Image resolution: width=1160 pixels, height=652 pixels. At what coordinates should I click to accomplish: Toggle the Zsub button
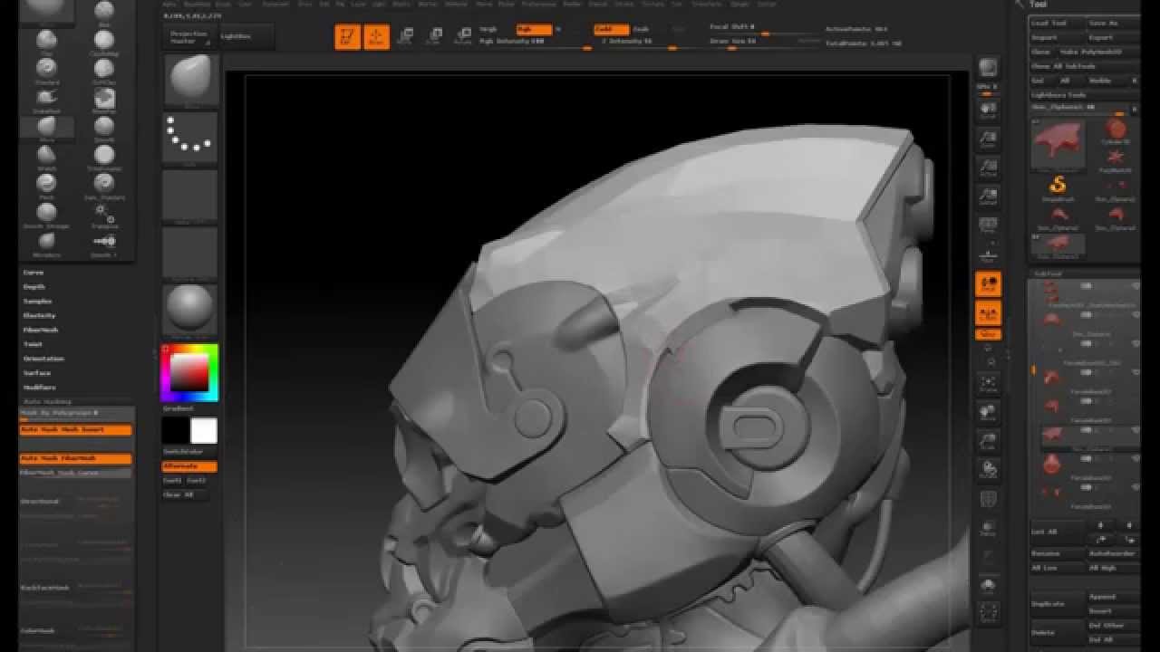643,30
